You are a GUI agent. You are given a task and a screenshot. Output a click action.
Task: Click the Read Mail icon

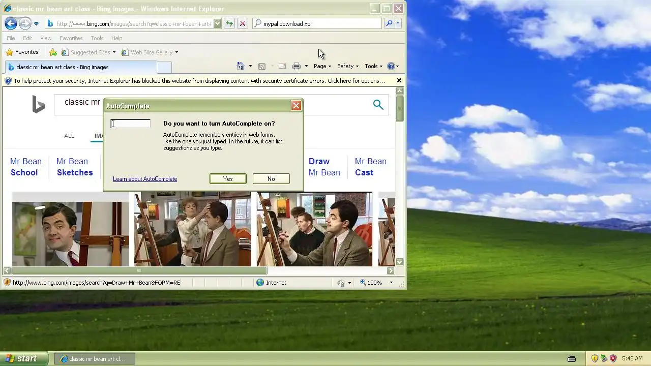(x=282, y=66)
